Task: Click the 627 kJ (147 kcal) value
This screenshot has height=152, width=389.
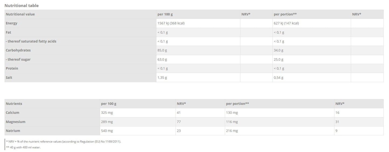Action: point(286,23)
